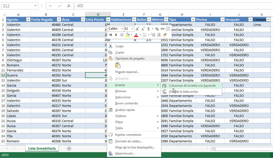Click the format painter brush icon
The height and width of the screenshot is (158, 273).
[165, 35]
